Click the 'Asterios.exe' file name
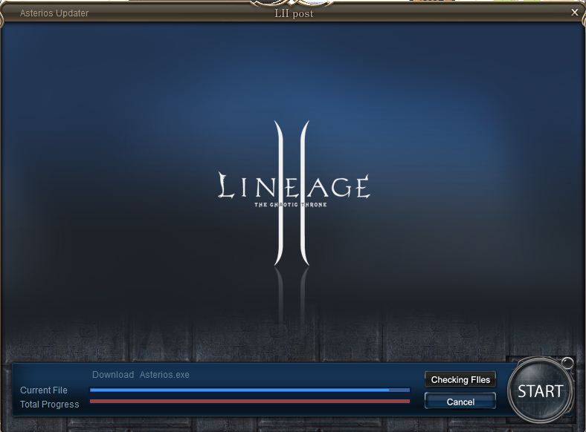The height and width of the screenshot is (432, 586). click(164, 375)
